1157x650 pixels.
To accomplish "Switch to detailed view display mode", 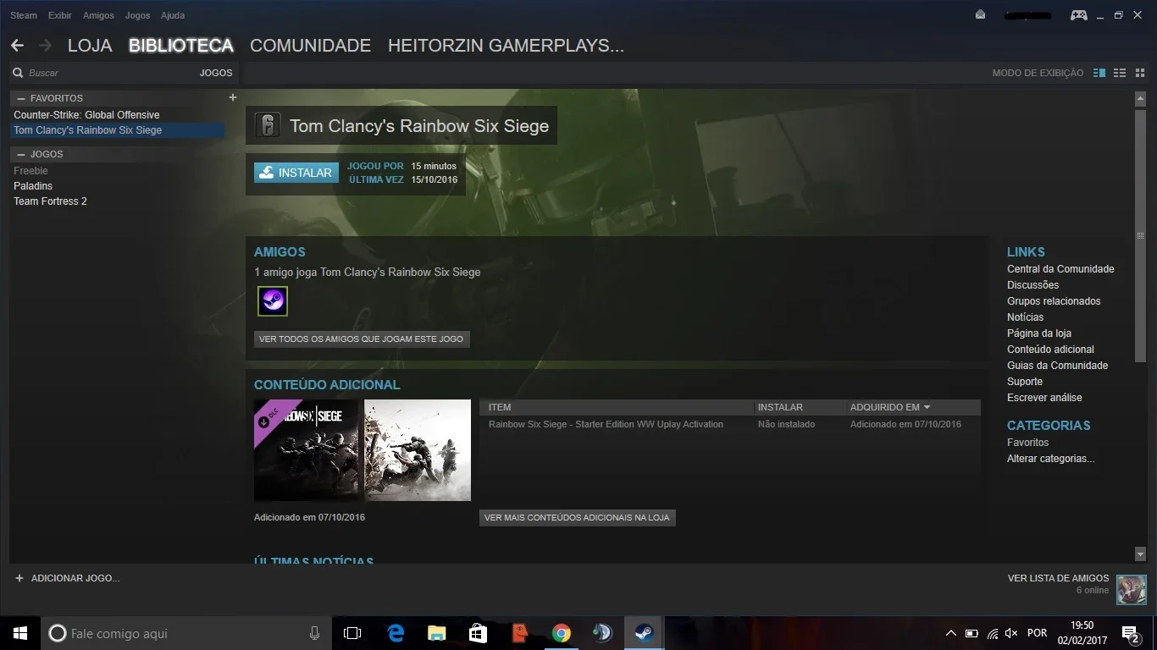I will click(1099, 73).
